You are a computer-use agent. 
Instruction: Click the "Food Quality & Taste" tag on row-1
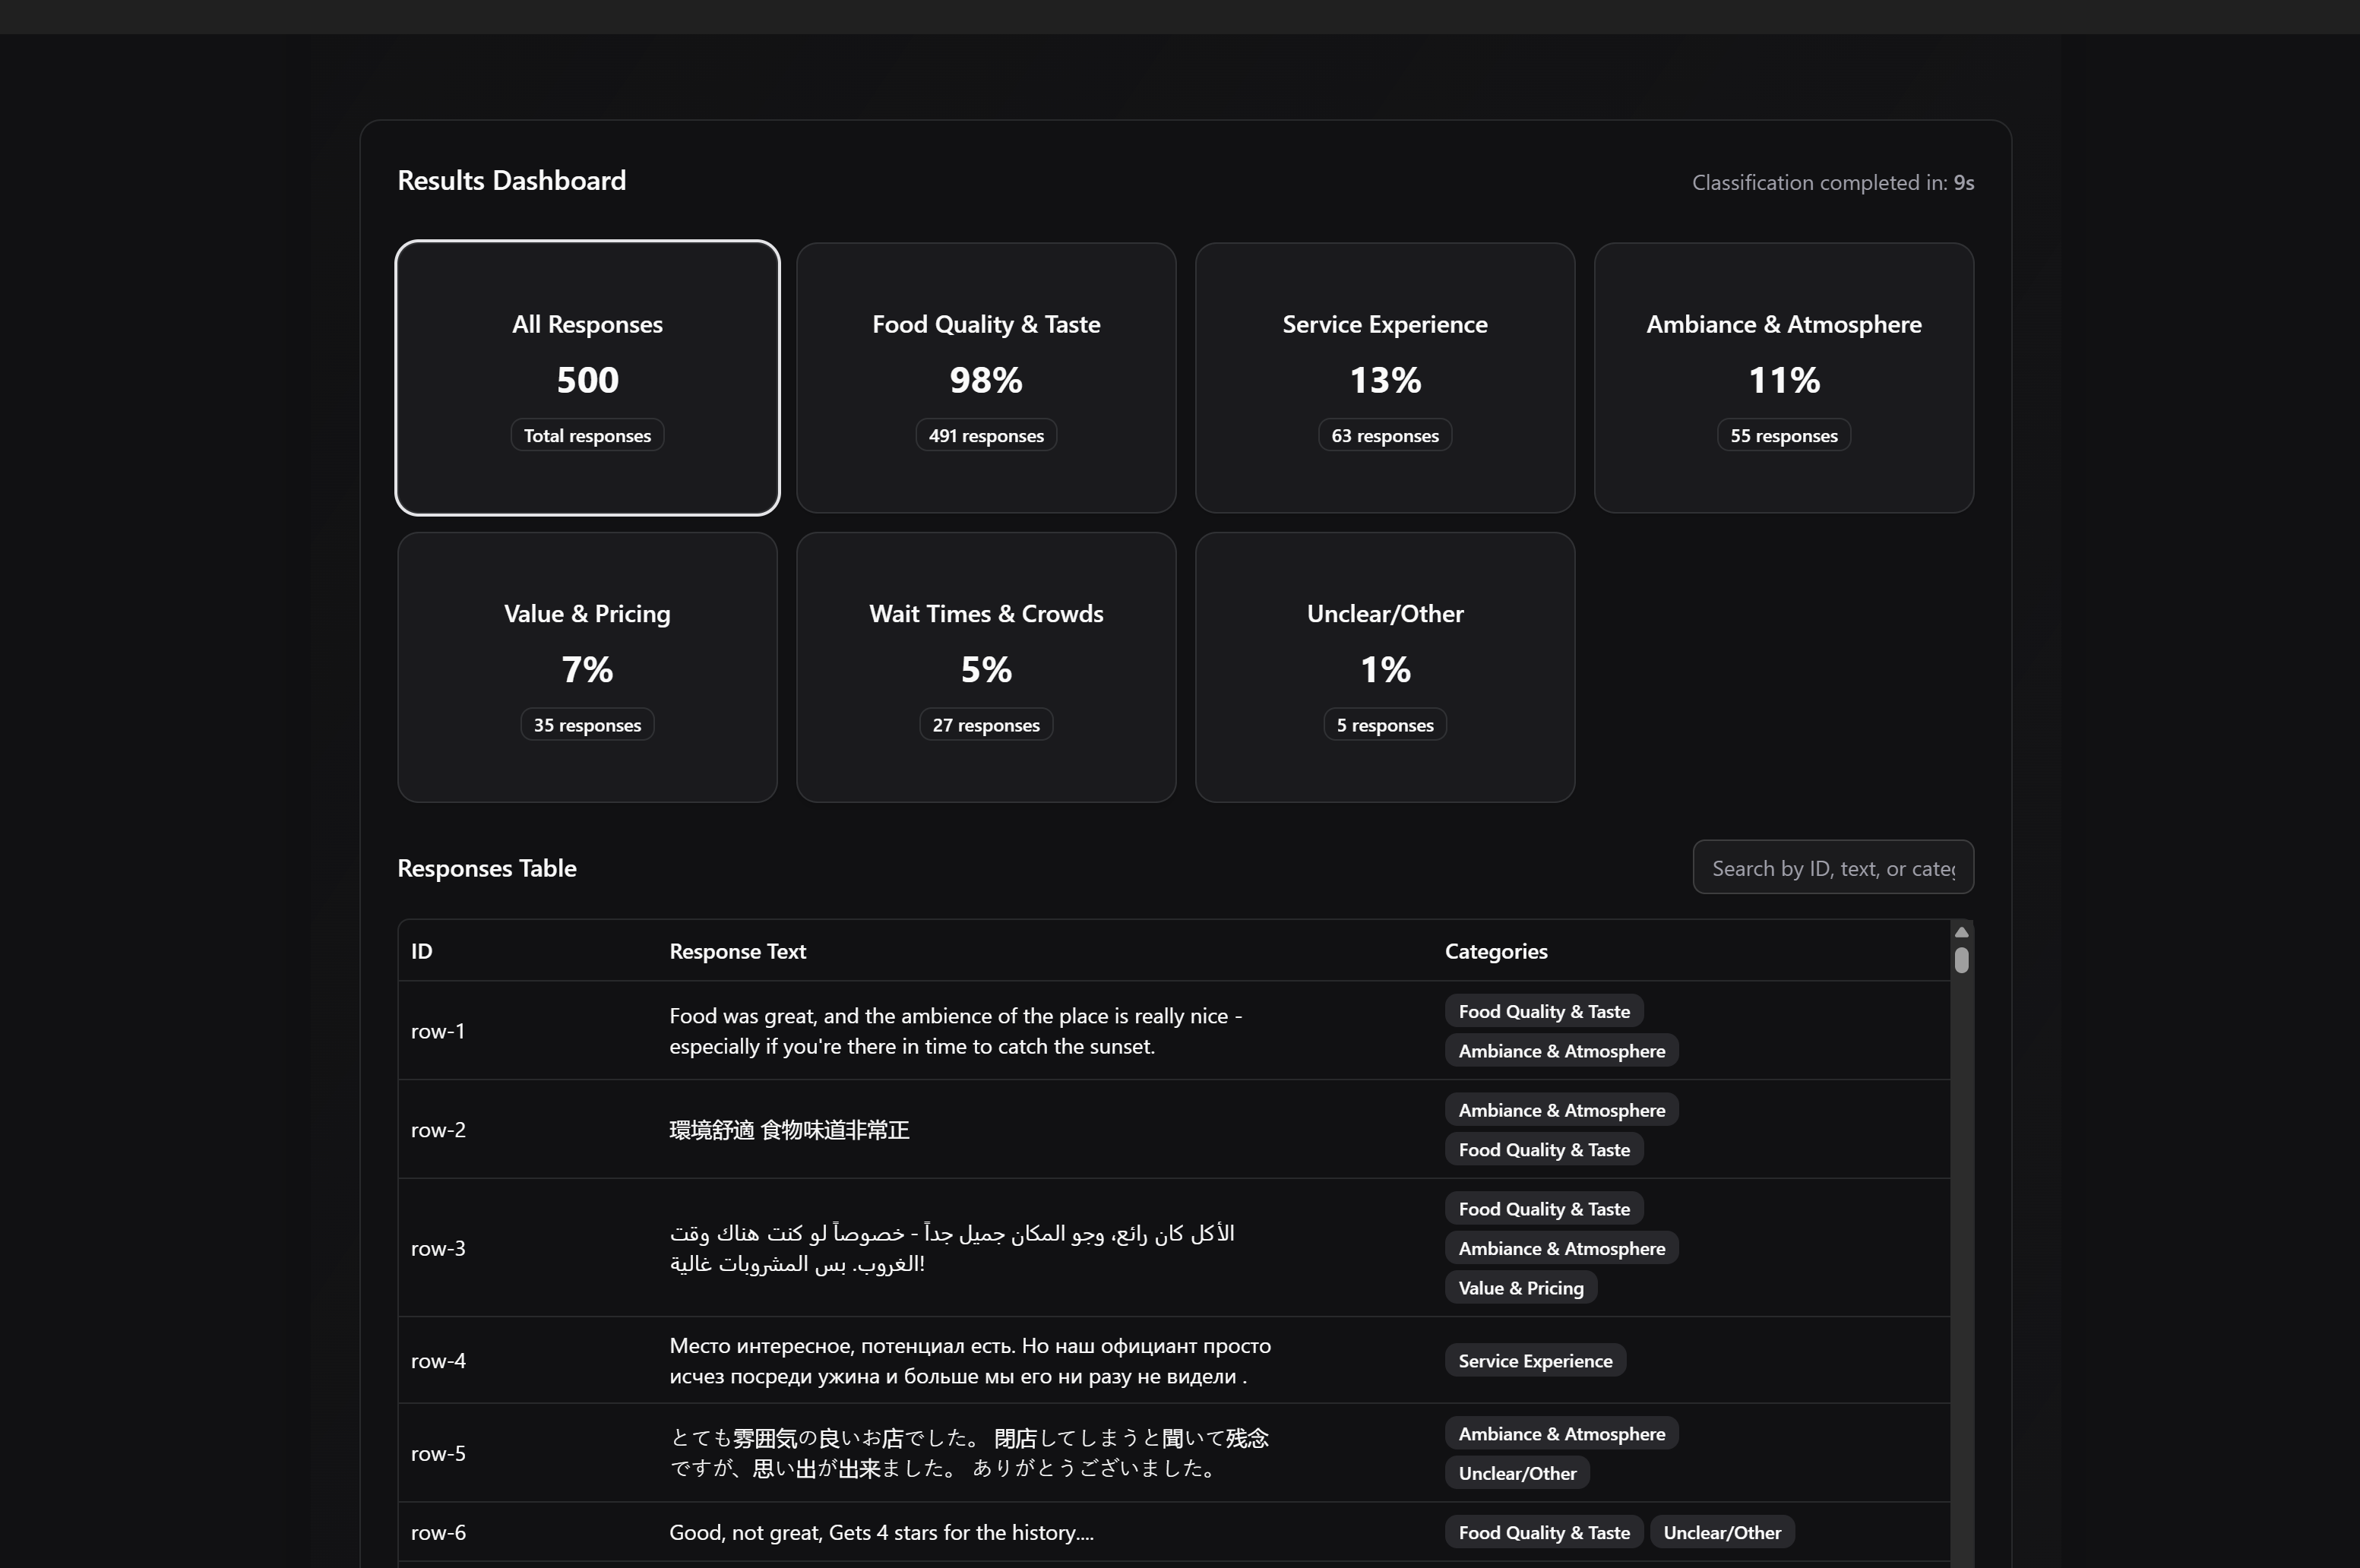[x=1542, y=1010]
